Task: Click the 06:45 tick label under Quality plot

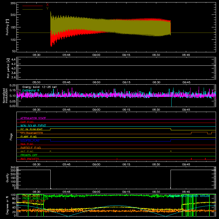Action: 186,192
